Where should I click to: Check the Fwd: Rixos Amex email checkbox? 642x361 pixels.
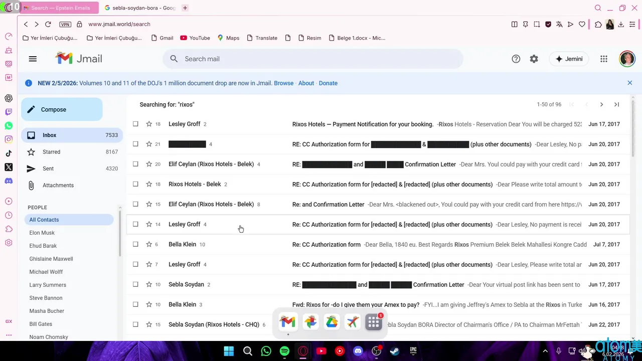(135, 304)
